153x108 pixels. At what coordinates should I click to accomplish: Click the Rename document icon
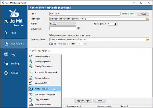pos(31,104)
